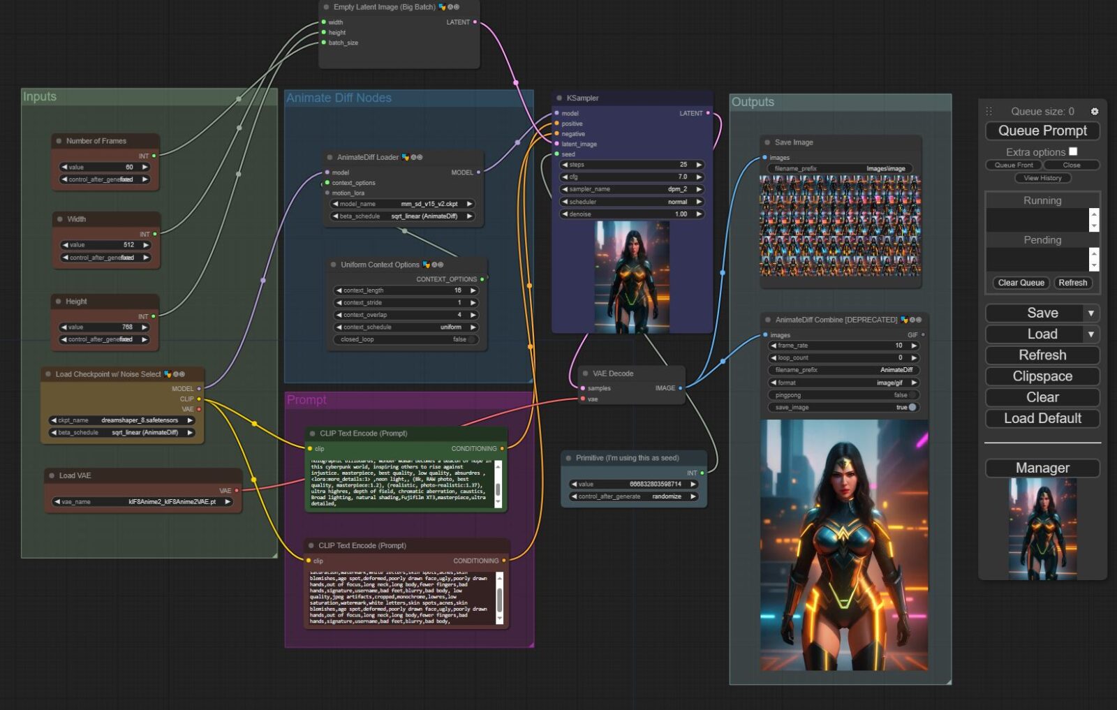Click the left arrow to decrease frame_rate
1117x710 pixels.
click(x=774, y=346)
